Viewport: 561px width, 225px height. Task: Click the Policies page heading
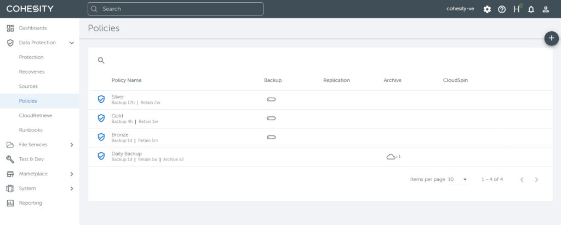pyautogui.click(x=104, y=28)
